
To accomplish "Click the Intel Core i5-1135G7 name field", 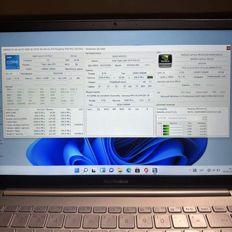I will 43,56.
